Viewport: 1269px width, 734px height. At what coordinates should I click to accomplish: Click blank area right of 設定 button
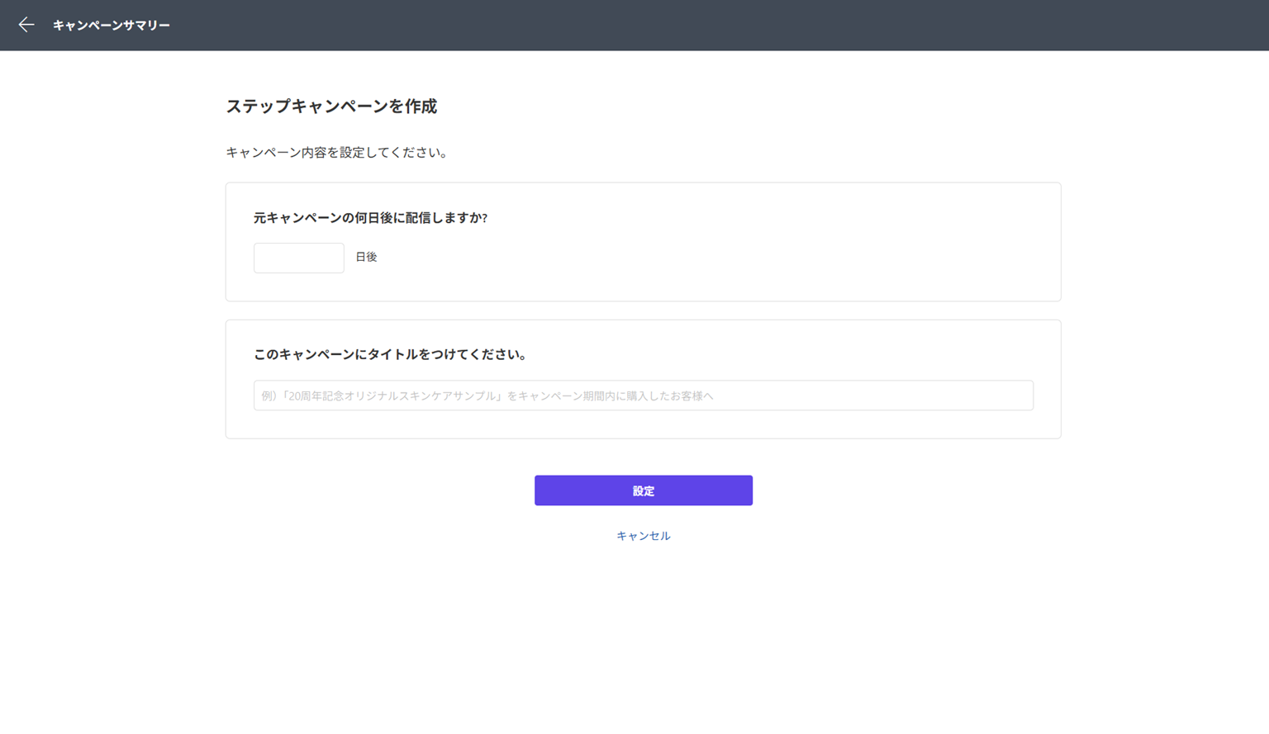point(909,490)
